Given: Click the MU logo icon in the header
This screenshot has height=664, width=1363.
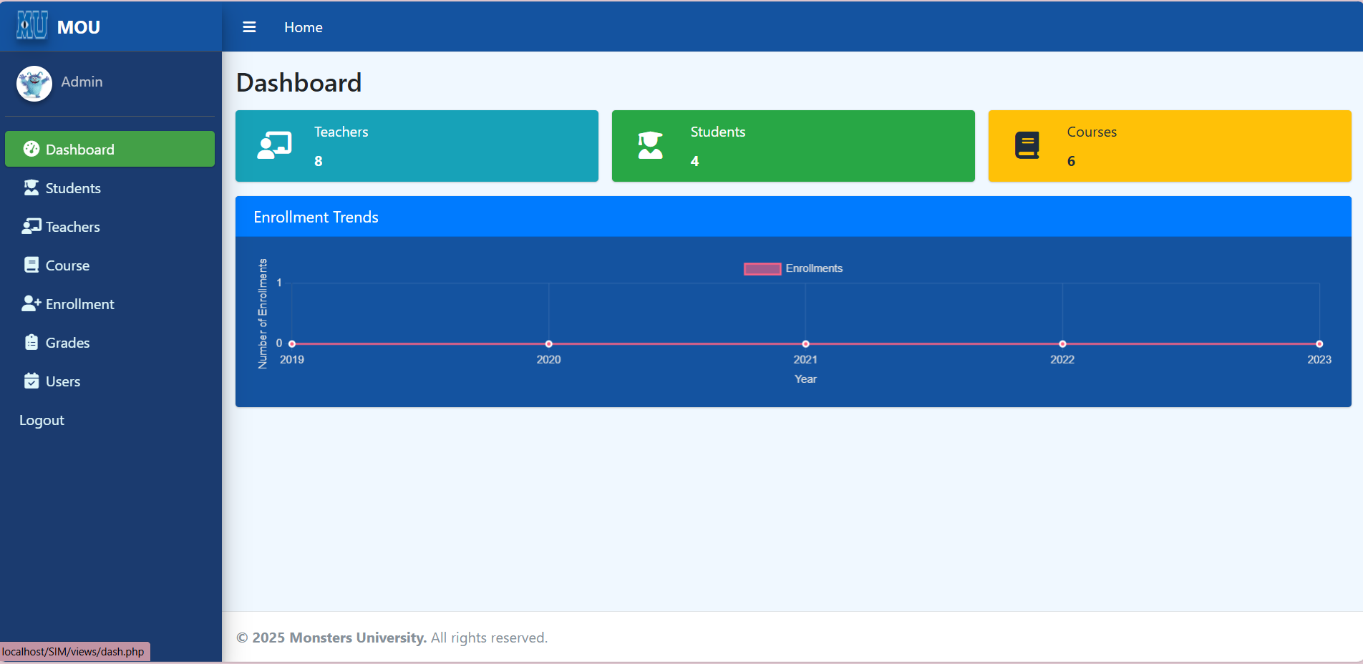Looking at the screenshot, I should (x=32, y=26).
